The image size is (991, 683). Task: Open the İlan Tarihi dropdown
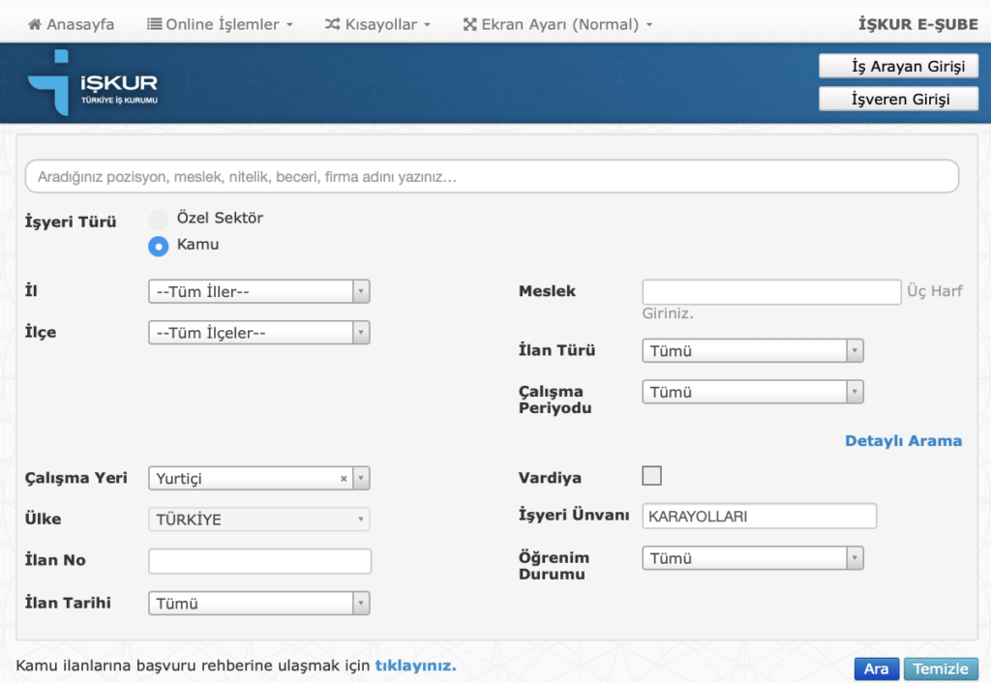[258, 604]
